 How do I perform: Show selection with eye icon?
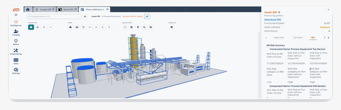point(151,27)
